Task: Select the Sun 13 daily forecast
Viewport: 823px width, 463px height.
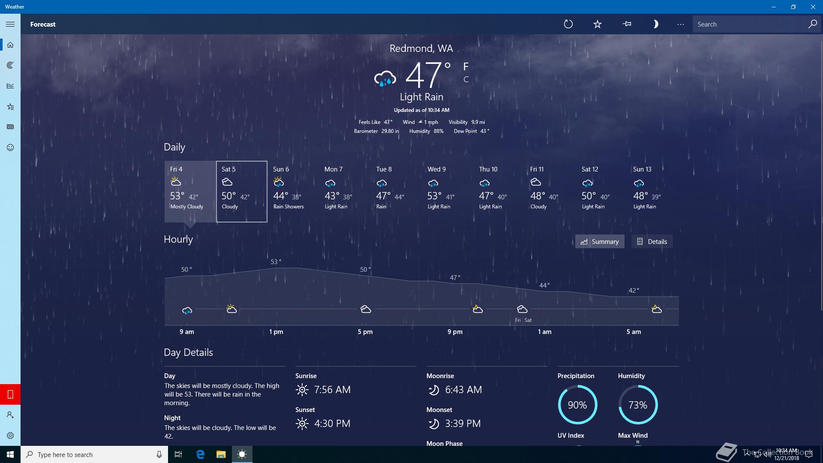Action: pyautogui.click(x=653, y=192)
